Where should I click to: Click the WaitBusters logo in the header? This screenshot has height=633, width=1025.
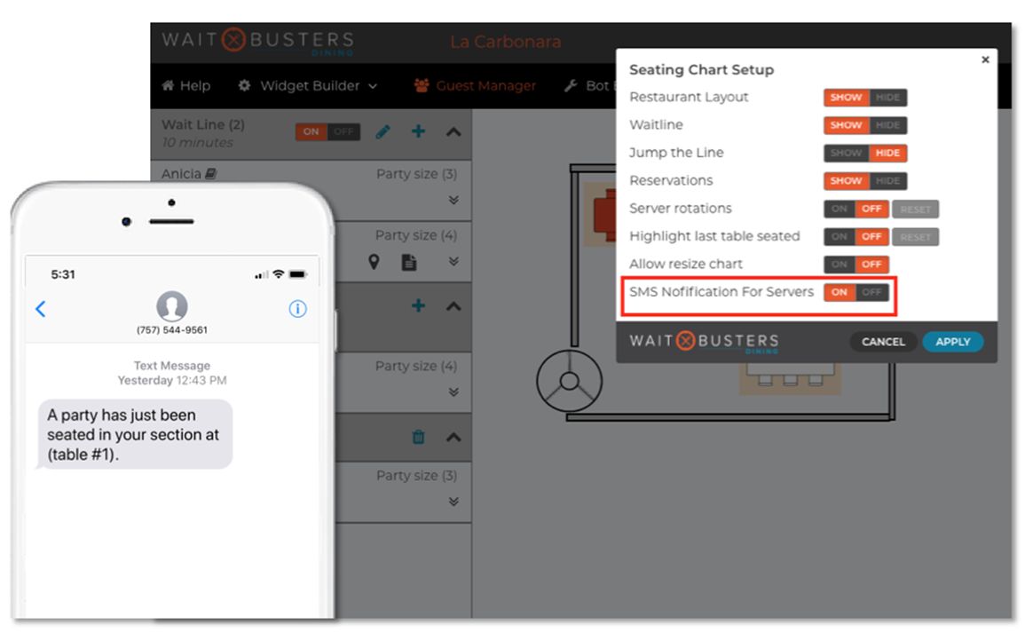coord(258,41)
